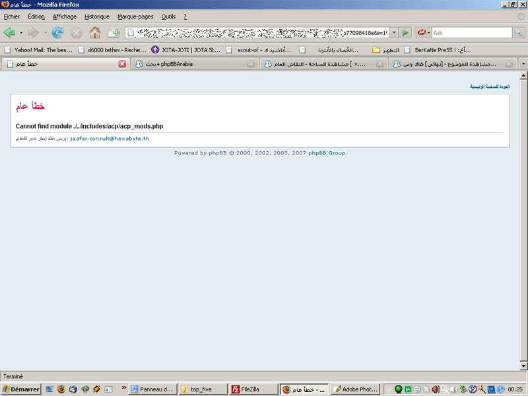Click the Démarrer start button
This screenshot has height=396, width=528.
tap(21, 389)
